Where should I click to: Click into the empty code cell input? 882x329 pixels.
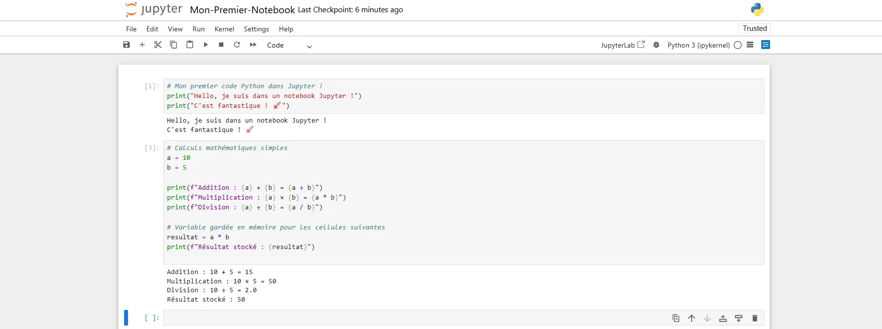tap(412, 318)
